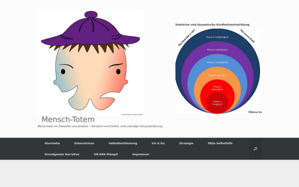Open the Startseite menu item
299x187 pixels.
(52, 143)
